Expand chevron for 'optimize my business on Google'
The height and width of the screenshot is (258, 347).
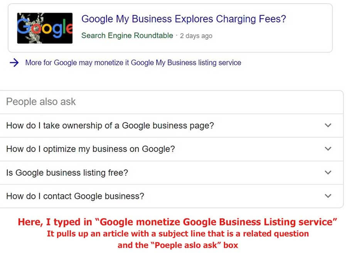[328, 149]
